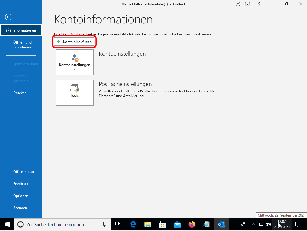Open the Tools dropdown button
The image size is (307, 231).
tap(74, 93)
